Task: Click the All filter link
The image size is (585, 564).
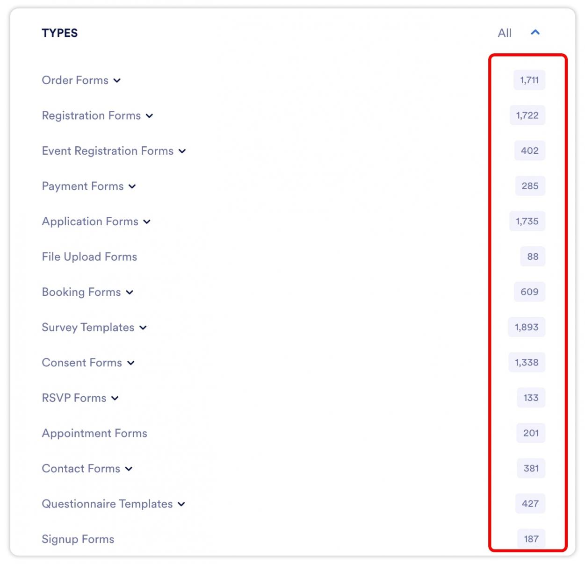Action: (x=504, y=33)
